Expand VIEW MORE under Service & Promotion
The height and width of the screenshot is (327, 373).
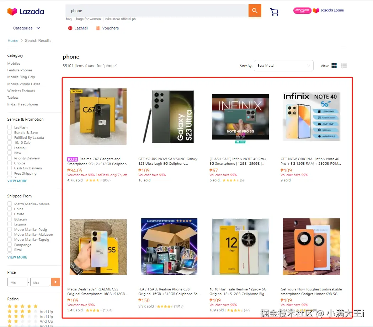17,181
